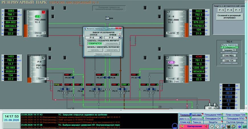The height and width of the screenshot is (129, 248).
Task: Click the СРЕД М status above valve P9.41
Action: (x=58, y=85)
